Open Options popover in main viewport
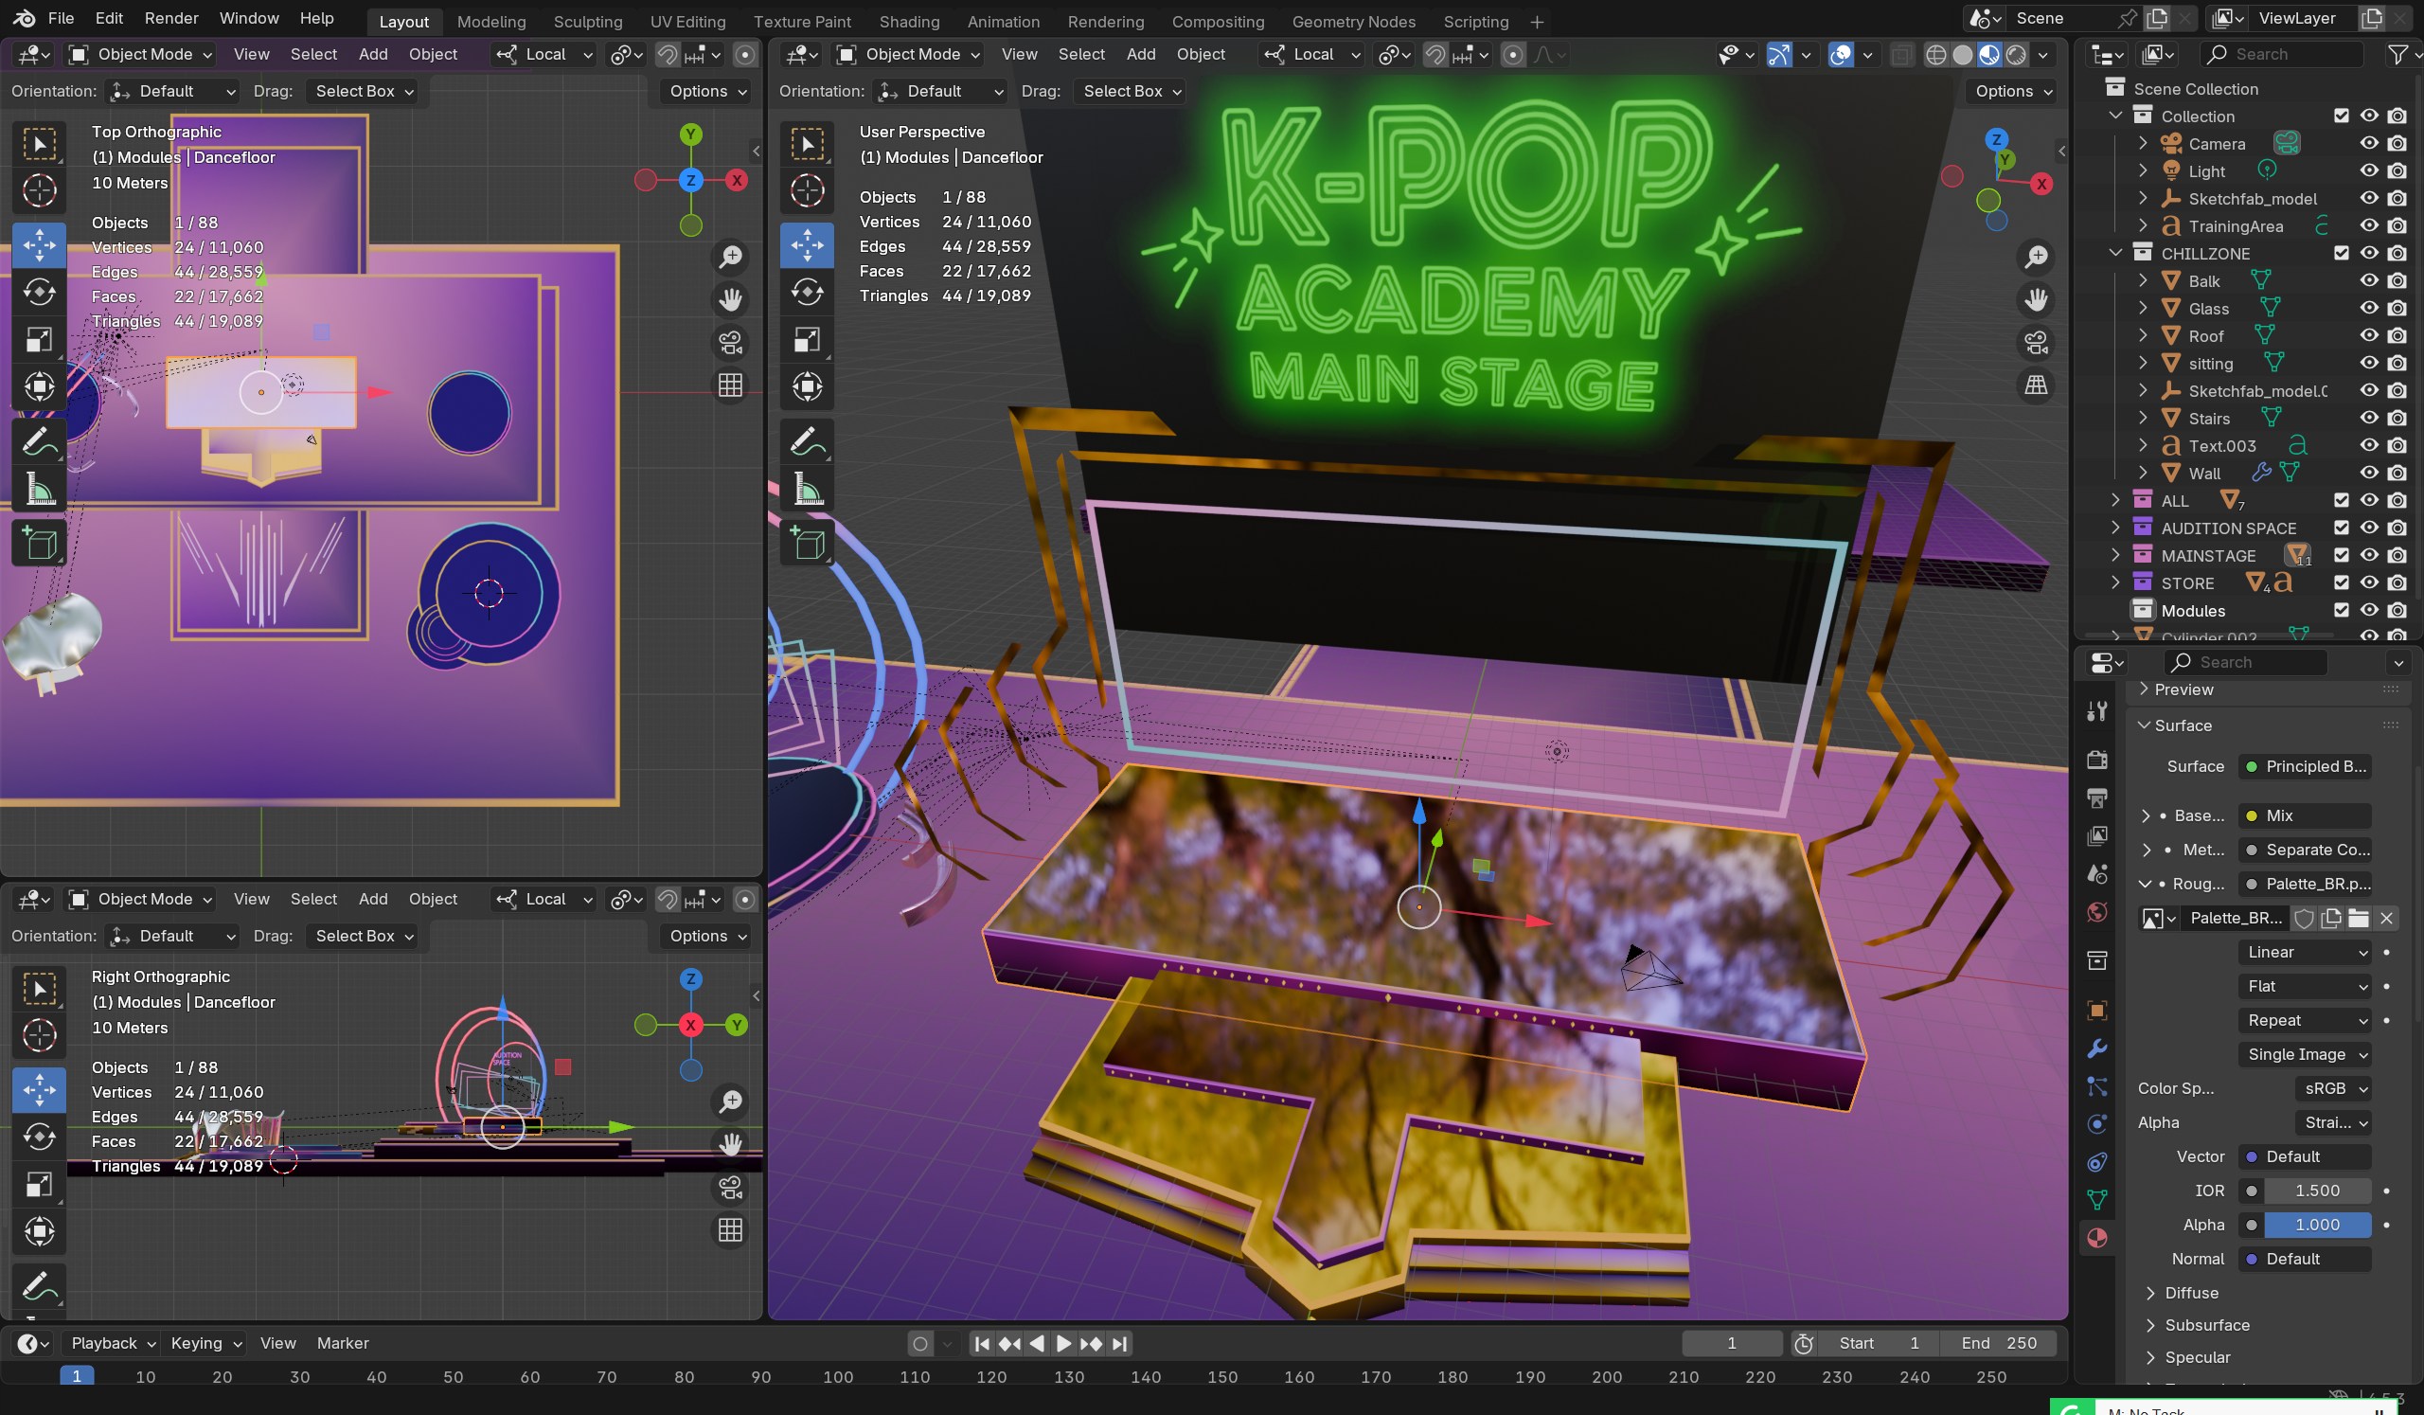Image resolution: width=2424 pixels, height=1415 pixels. [x=2012, y=91]
